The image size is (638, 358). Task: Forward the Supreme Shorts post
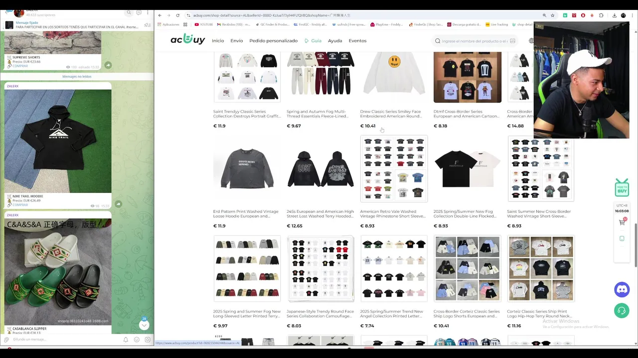click(108, 65)
